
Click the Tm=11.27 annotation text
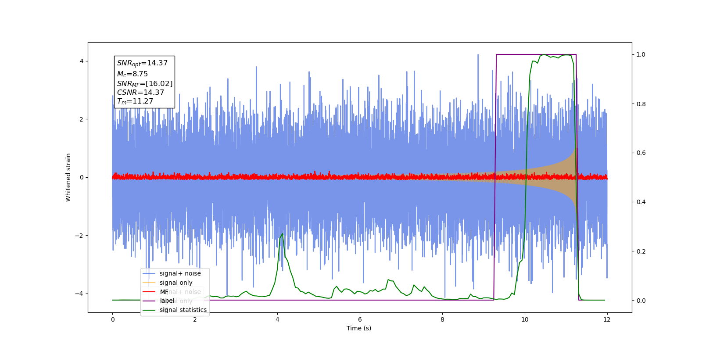tap(135, 101)
